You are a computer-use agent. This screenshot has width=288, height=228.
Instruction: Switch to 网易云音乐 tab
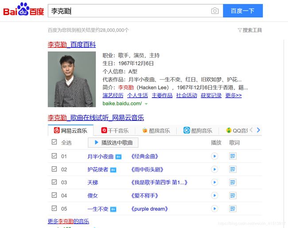pos(70,131)
